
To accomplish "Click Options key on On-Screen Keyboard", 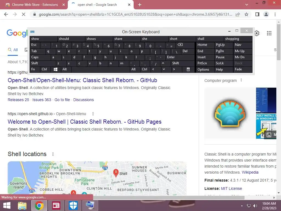I will [x=205, y=70].
